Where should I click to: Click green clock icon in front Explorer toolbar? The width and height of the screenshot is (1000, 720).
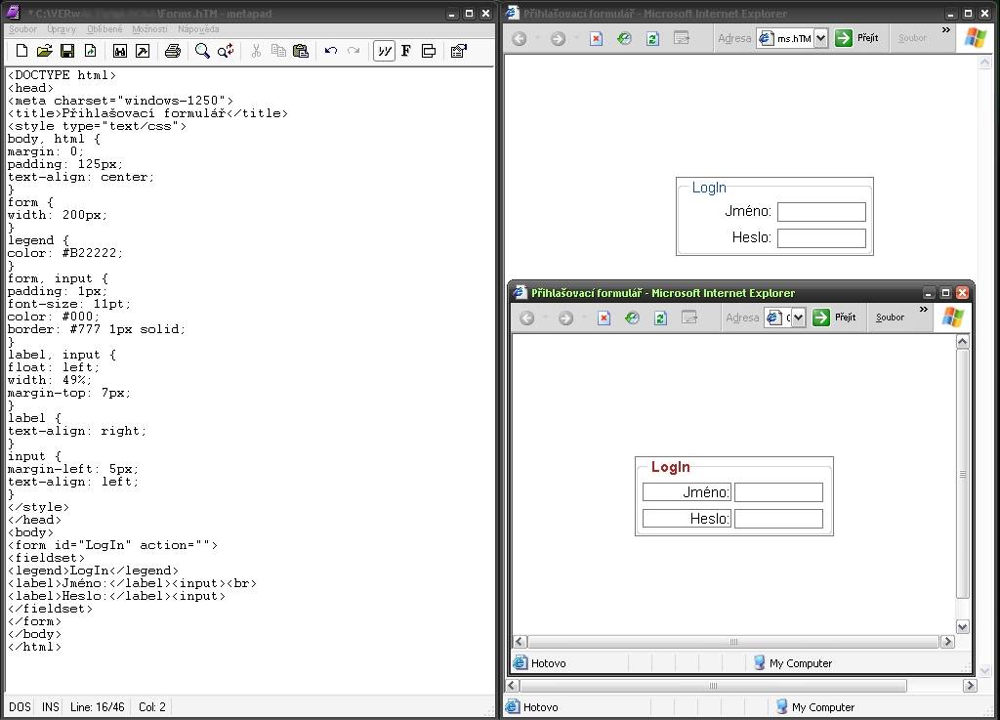(x=632, y=318)
